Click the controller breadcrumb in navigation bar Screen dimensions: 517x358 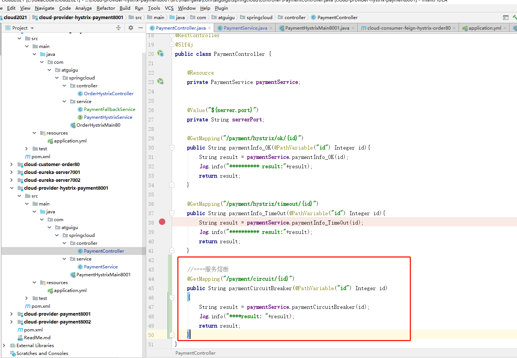292,18
